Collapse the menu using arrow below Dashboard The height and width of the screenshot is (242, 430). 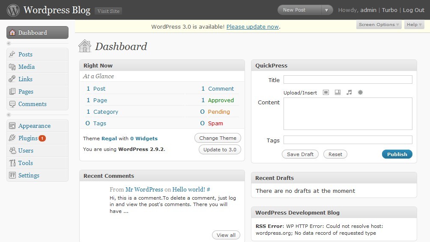point(9,43)
